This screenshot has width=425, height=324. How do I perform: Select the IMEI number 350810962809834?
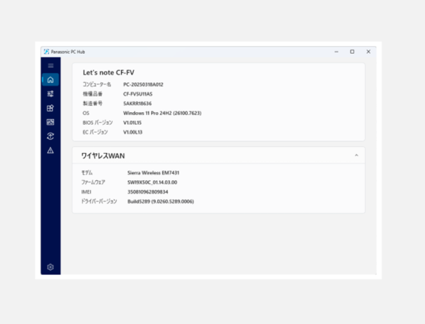click(147, 191)
